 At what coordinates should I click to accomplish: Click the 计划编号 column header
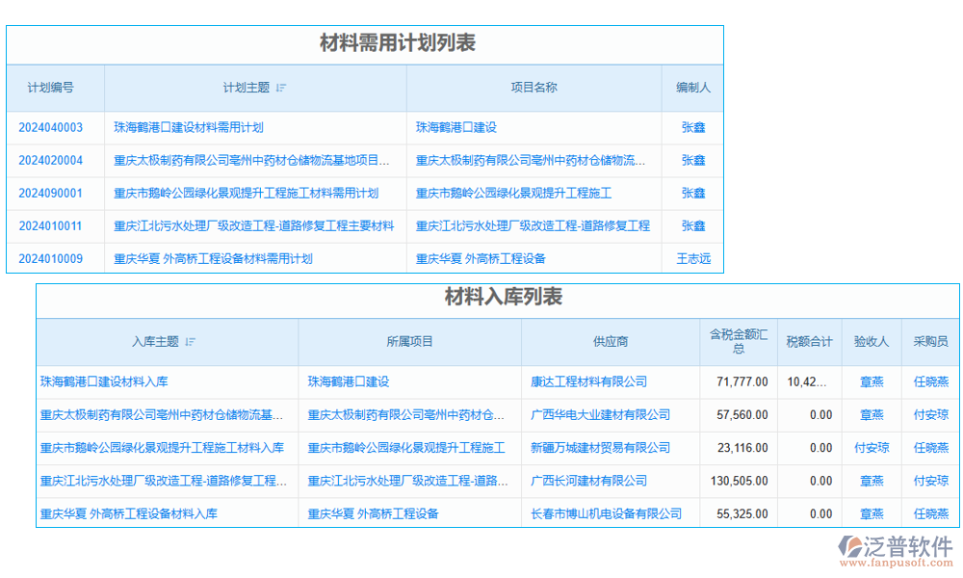pos(51,88)
